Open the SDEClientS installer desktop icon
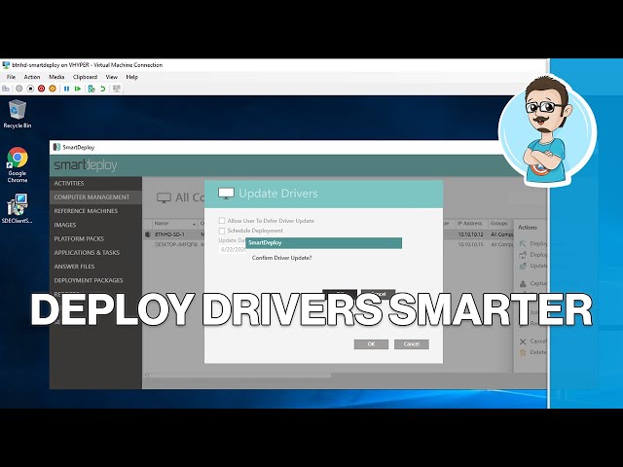This screenshot has height=467, width=623. (x=18, y=208)
